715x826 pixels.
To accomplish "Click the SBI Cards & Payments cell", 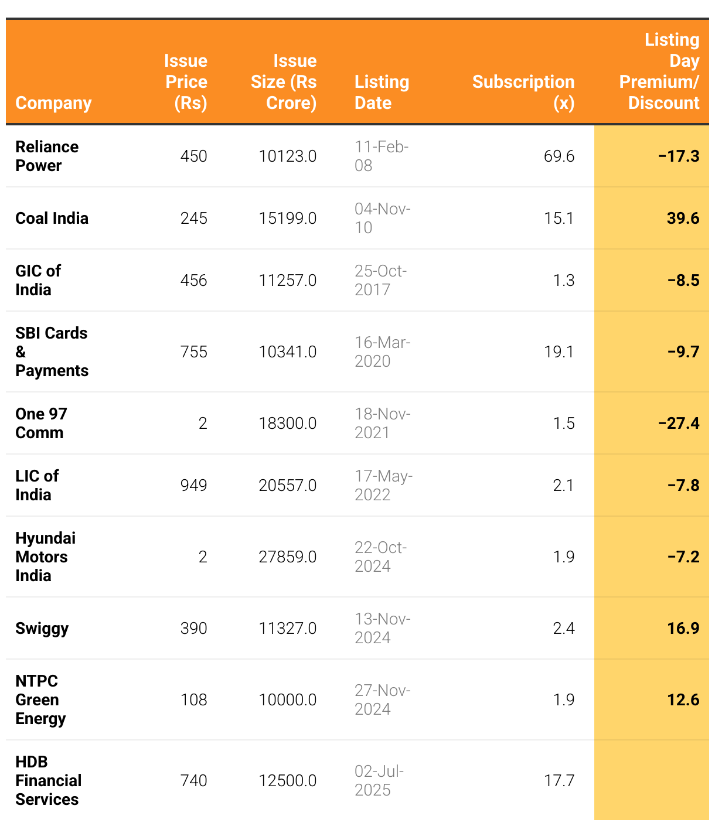I will tap(52, 351).
